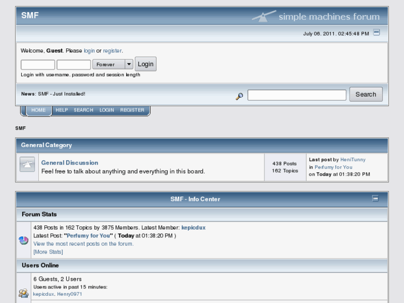Click the SMF forum title heading
The height and width of the screenshot is (303, 404).
pyautogui.click(x=30, y=16)
